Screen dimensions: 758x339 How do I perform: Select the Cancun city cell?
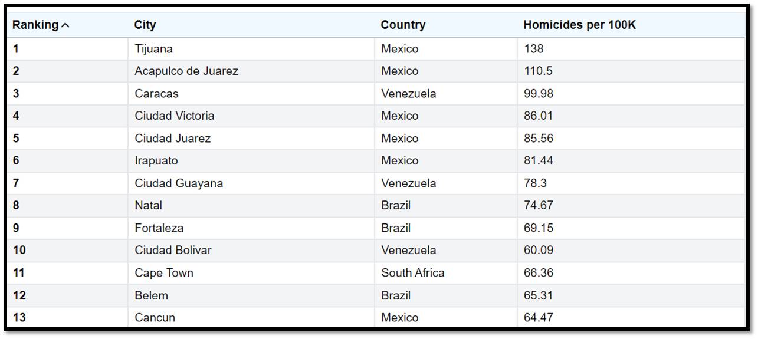pos(155,318)
